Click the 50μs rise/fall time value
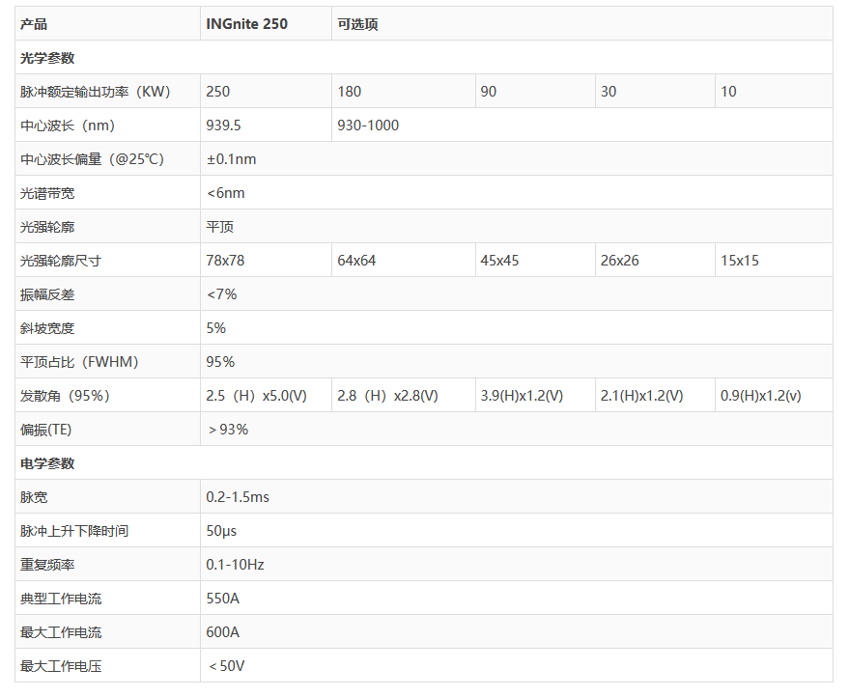Viewport: 849px width, 697px height. point(221,531)
